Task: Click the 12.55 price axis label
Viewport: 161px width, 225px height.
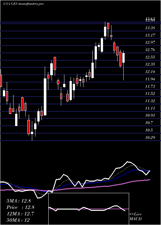Action: click(x=150, y=57)
